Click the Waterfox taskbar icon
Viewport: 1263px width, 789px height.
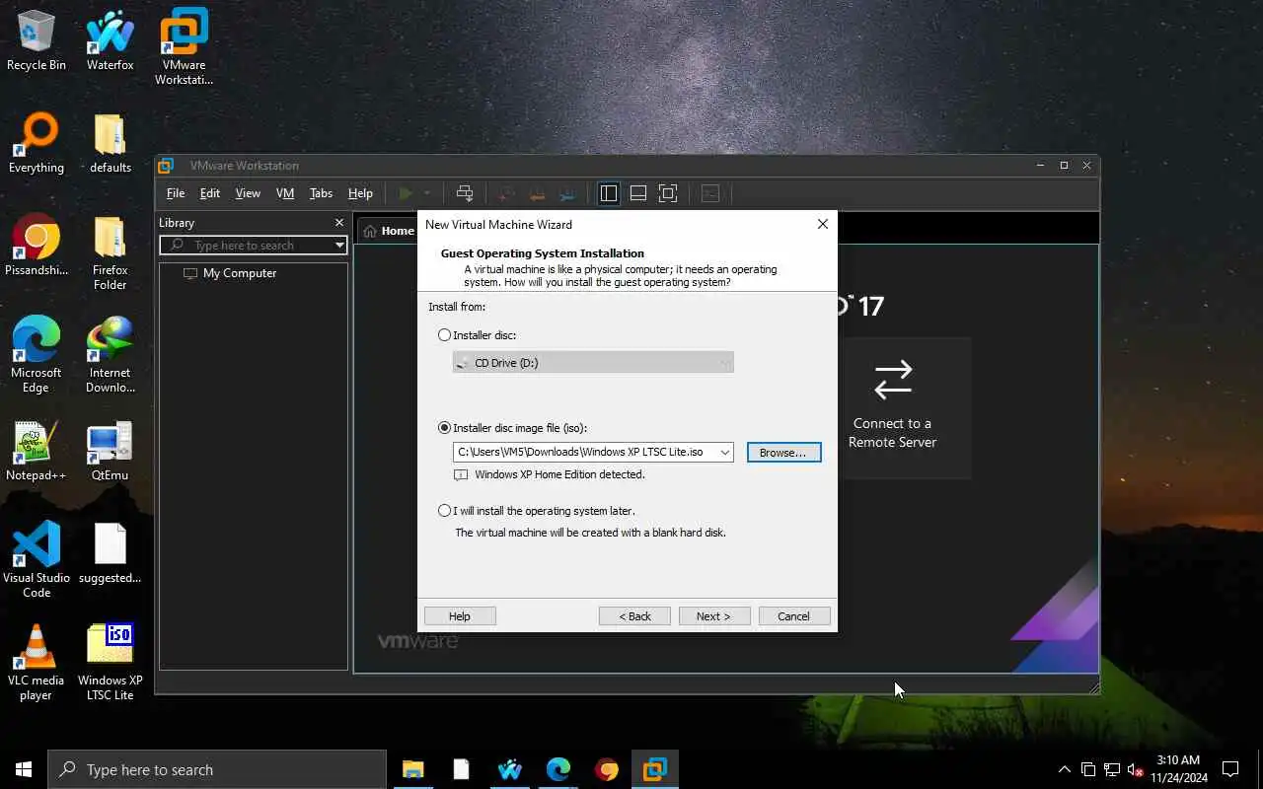tap(510, 769)
